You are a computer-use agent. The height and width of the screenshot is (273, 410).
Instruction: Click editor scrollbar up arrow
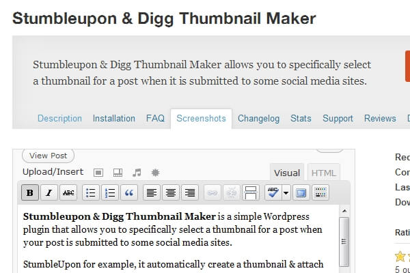click(x=344, y=211)
